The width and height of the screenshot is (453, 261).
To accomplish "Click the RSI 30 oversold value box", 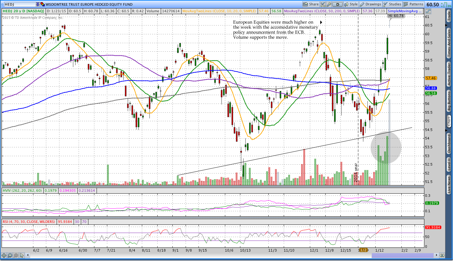I will click(77, 222).
